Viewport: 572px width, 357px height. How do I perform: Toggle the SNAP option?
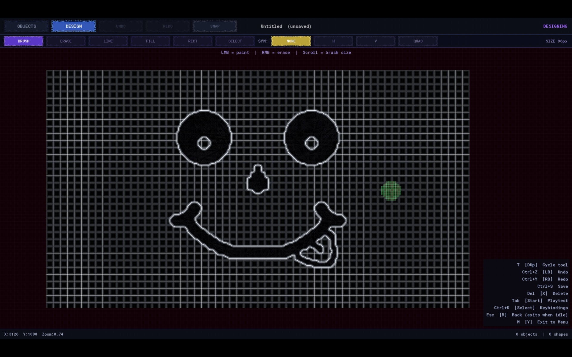(215, 26)
